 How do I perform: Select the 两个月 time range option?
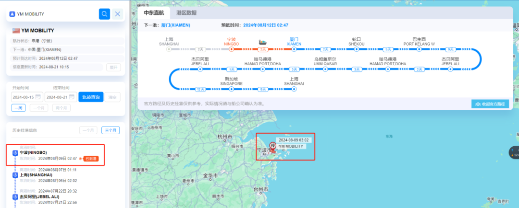[x=61, y=108]
